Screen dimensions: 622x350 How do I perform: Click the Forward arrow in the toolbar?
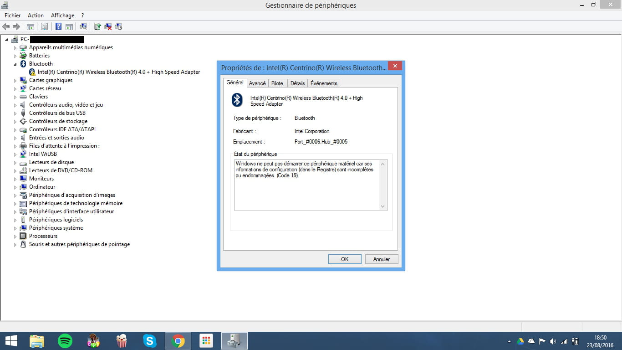pyautogui.click(x=16, y=27)
